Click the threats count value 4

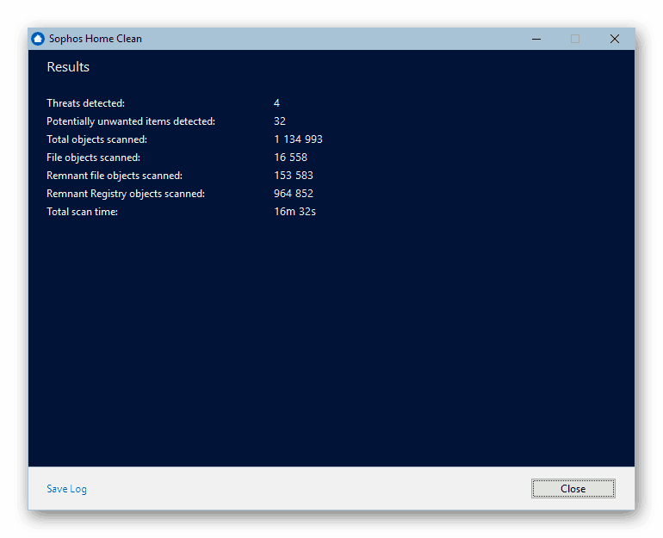tap(276, 103)
